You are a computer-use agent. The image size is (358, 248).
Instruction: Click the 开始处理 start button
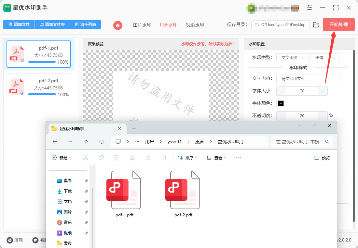click(338, 24)
